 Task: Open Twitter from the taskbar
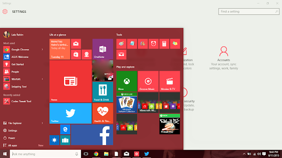click(x=147, y=154)
